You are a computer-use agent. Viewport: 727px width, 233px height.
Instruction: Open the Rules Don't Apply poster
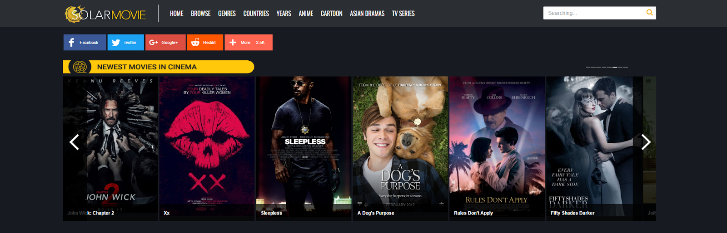coord(497,149)
